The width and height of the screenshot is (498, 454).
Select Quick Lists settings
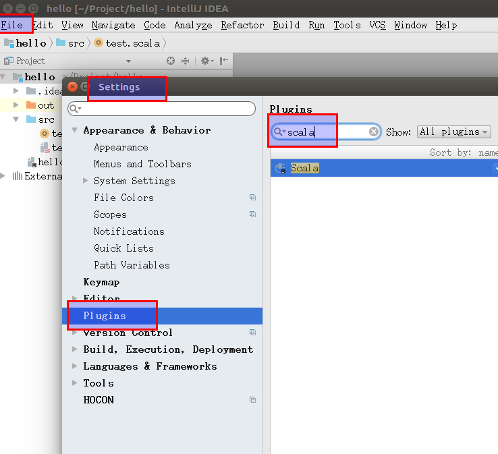(124, 248)
